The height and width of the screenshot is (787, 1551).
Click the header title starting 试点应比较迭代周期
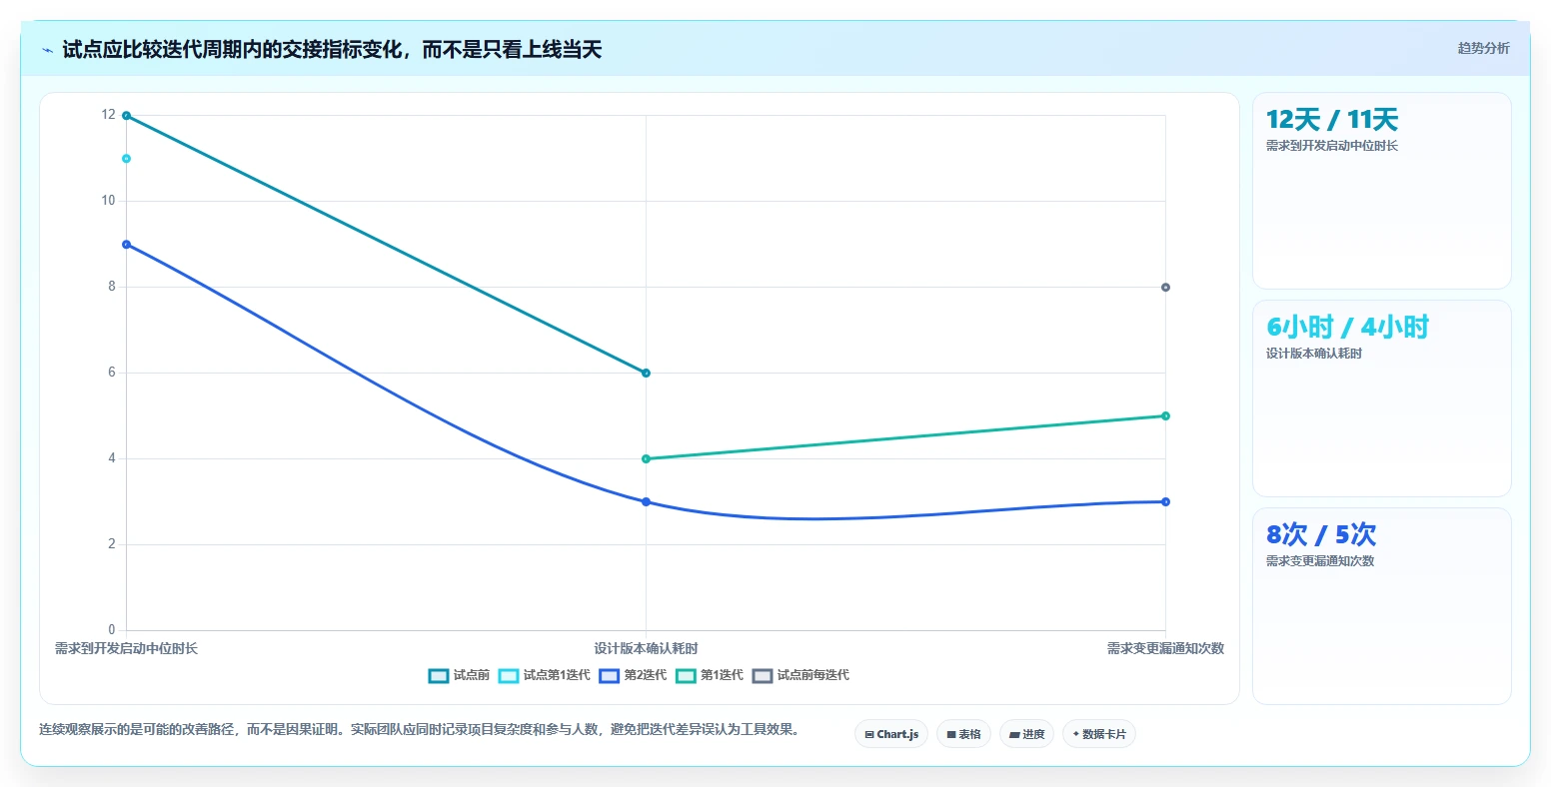coord(332,50)
